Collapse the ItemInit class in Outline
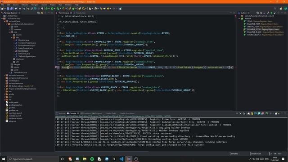Image resolution: width=288 pixels, height=162 pixels. pyautogui.click(x=239, y=18)
